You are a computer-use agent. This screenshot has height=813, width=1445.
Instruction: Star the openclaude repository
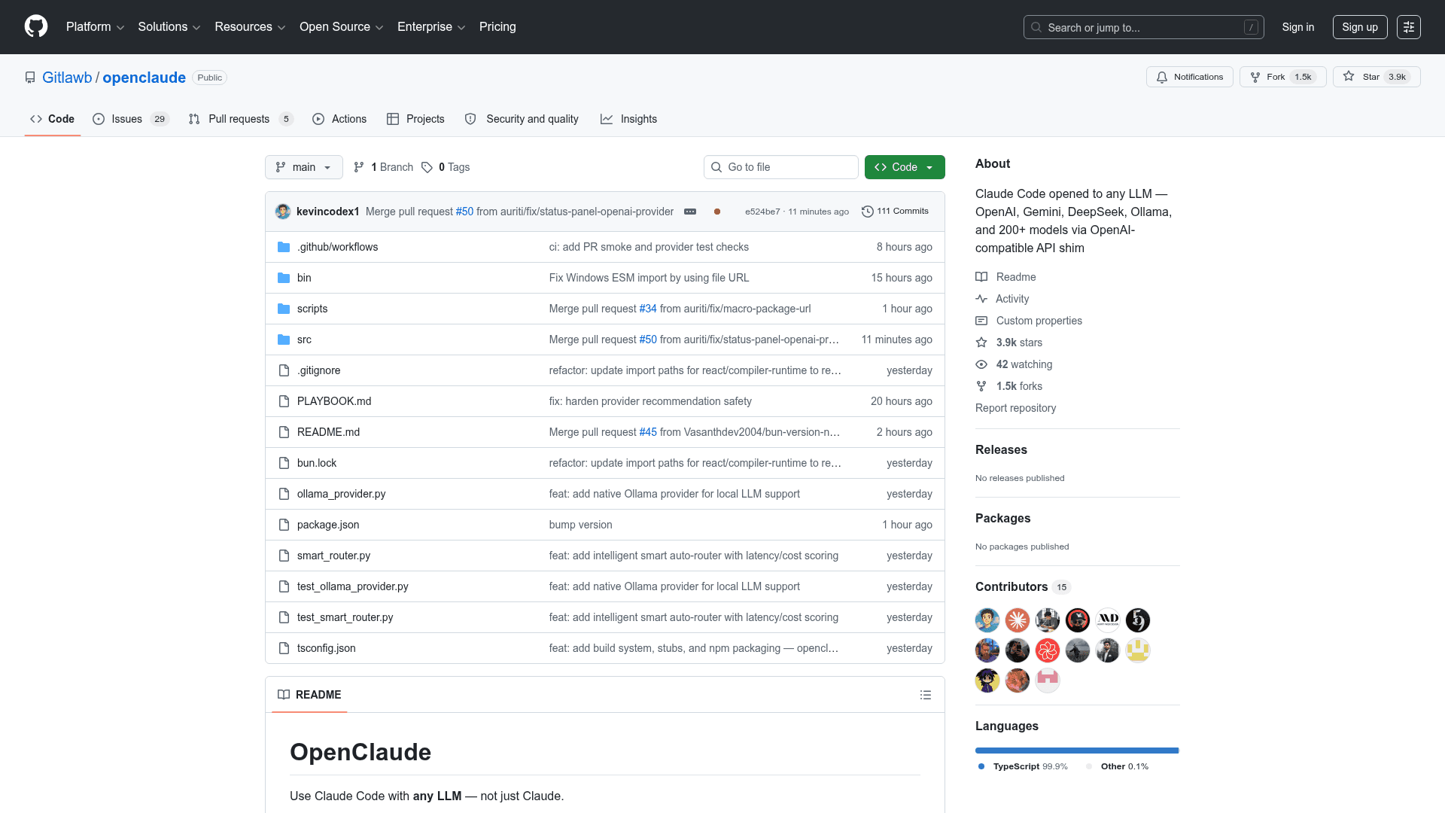[1376, 77]
